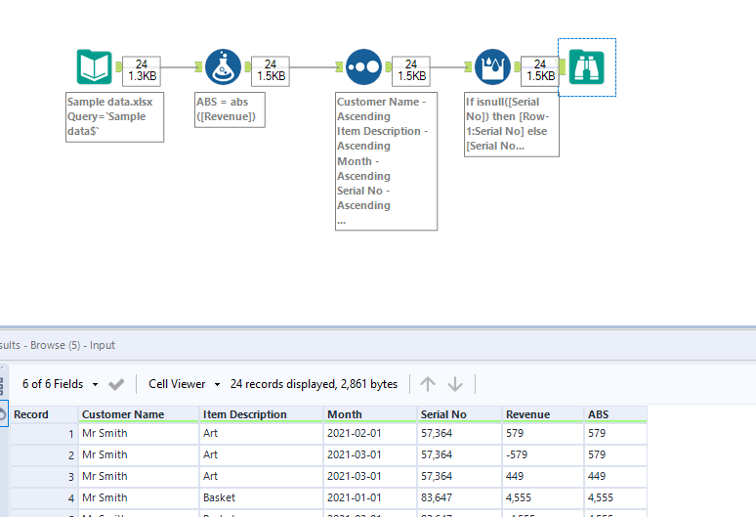Click the Input Data output anchor

click(119, 67)
